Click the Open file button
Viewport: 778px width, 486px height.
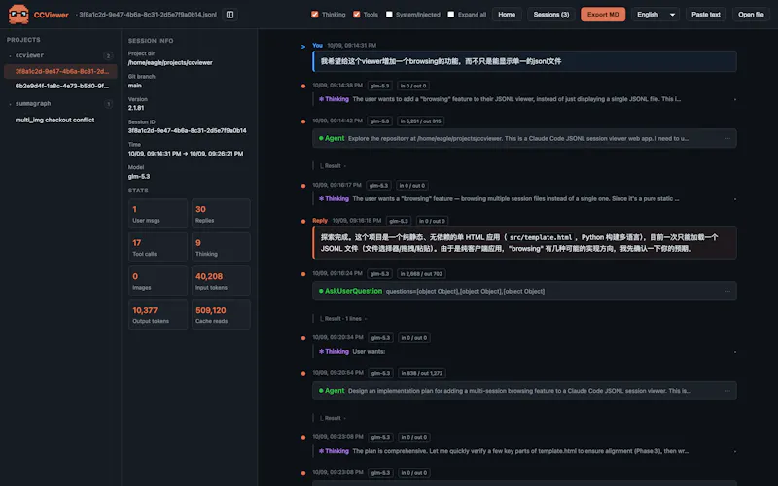pyautogui.click(x=751, y=15)
